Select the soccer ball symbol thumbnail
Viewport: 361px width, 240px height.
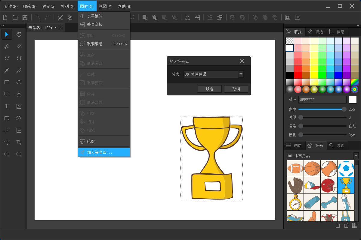(x=346, y=168)
